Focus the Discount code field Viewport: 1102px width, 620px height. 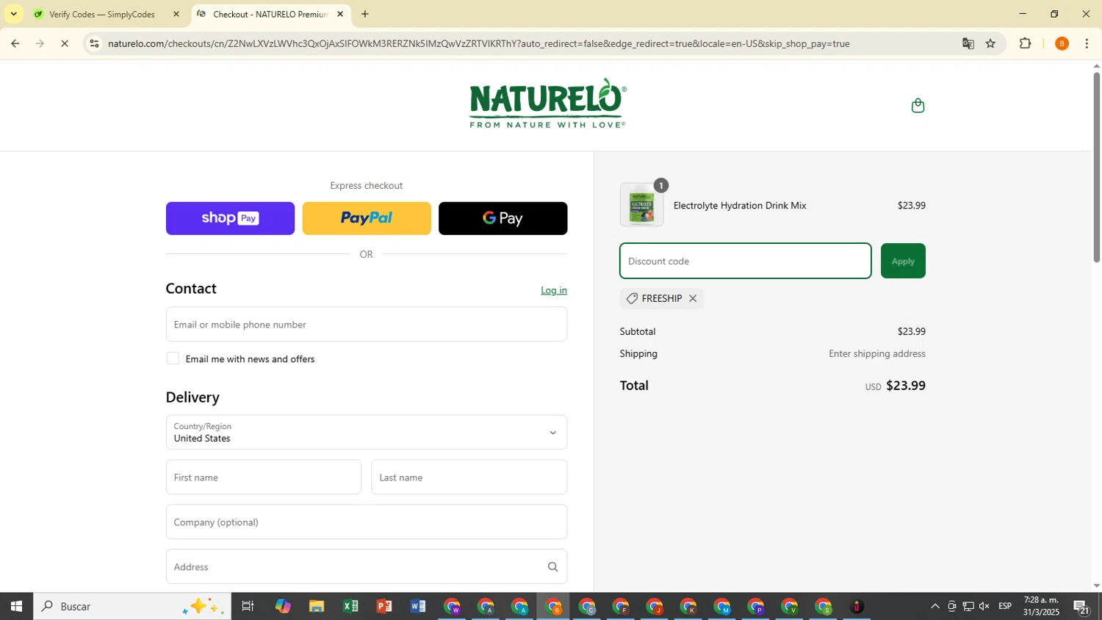pos(746,261)
